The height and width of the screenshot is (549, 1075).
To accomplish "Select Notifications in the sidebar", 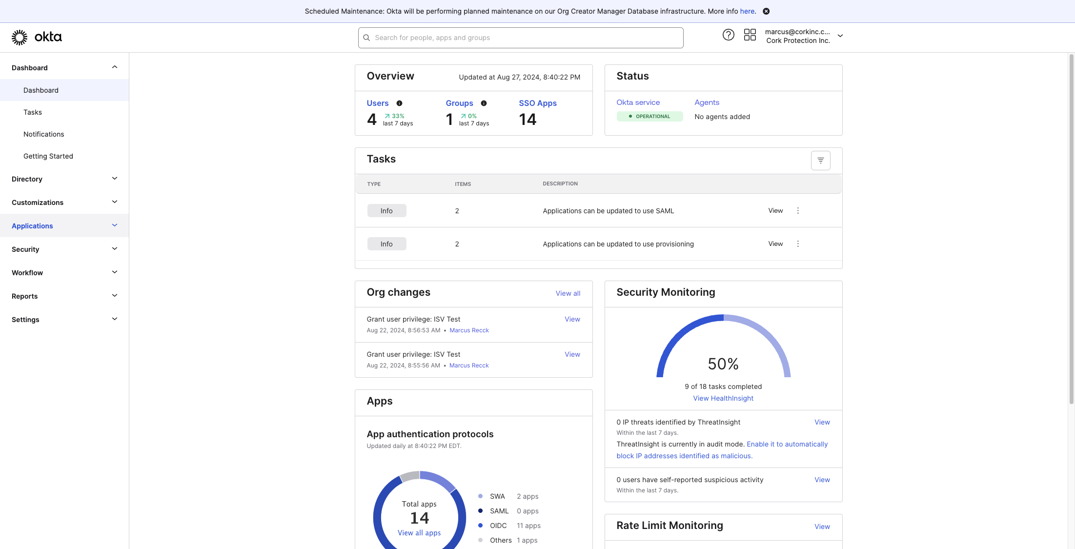I will (x=43, y=134).
